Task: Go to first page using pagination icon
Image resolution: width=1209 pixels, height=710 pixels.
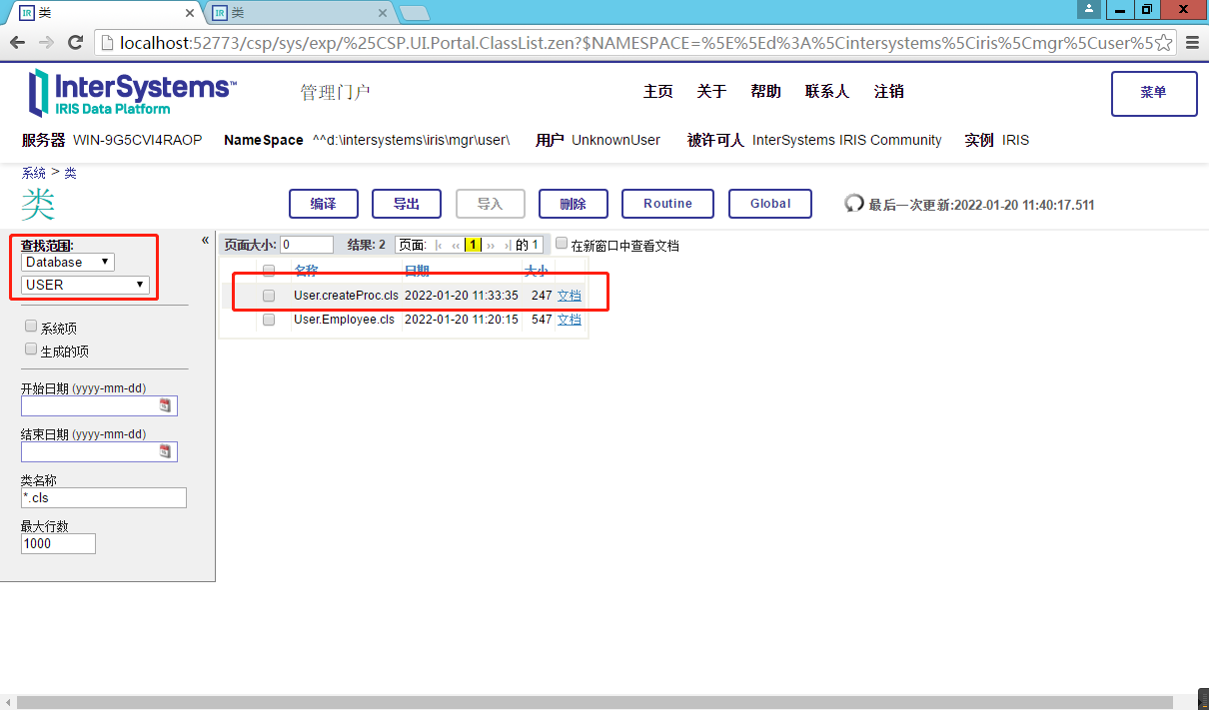Action: 440,244
